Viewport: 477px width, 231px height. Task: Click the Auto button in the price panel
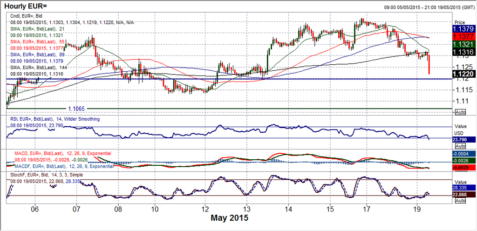click(x=461, y=112)
